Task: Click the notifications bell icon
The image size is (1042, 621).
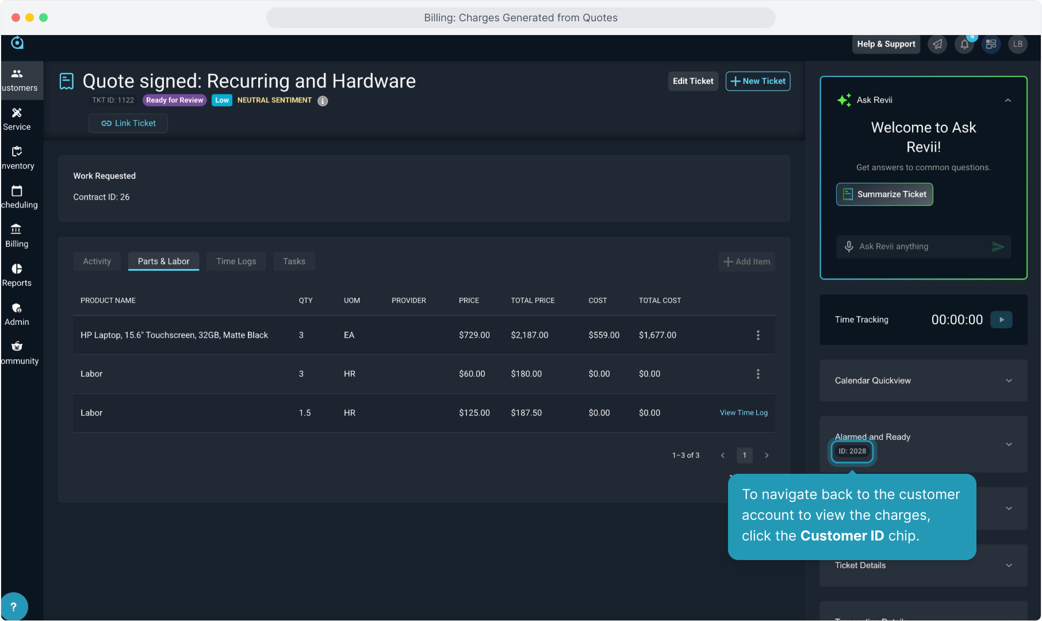Action: pos(964,44)
